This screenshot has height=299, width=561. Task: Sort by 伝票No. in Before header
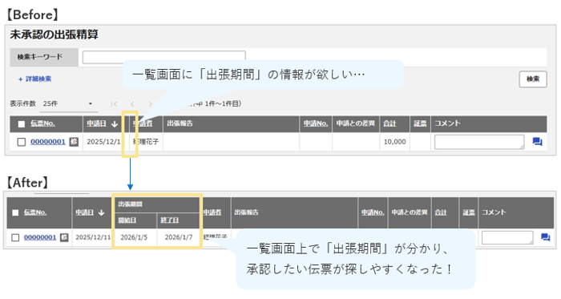coord(42,123)
